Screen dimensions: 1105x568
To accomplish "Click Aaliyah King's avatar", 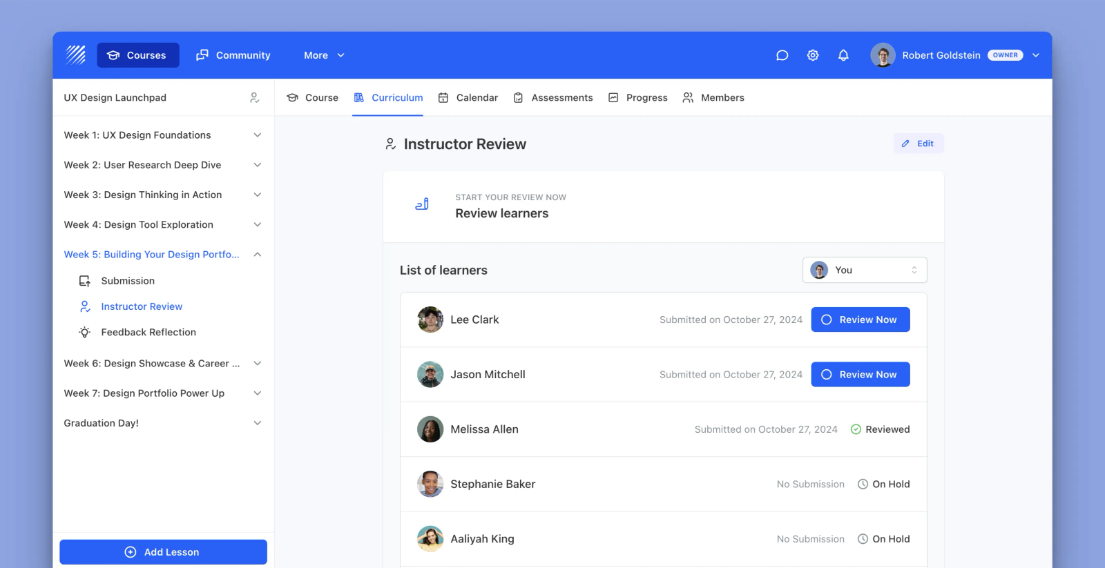I will click(x=430, y=539).
